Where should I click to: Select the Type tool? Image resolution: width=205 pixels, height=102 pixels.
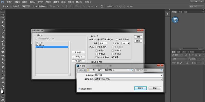tap(3, 71)
